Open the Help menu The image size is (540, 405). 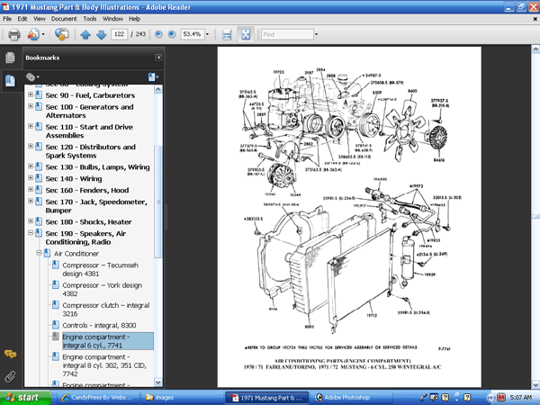134,19
